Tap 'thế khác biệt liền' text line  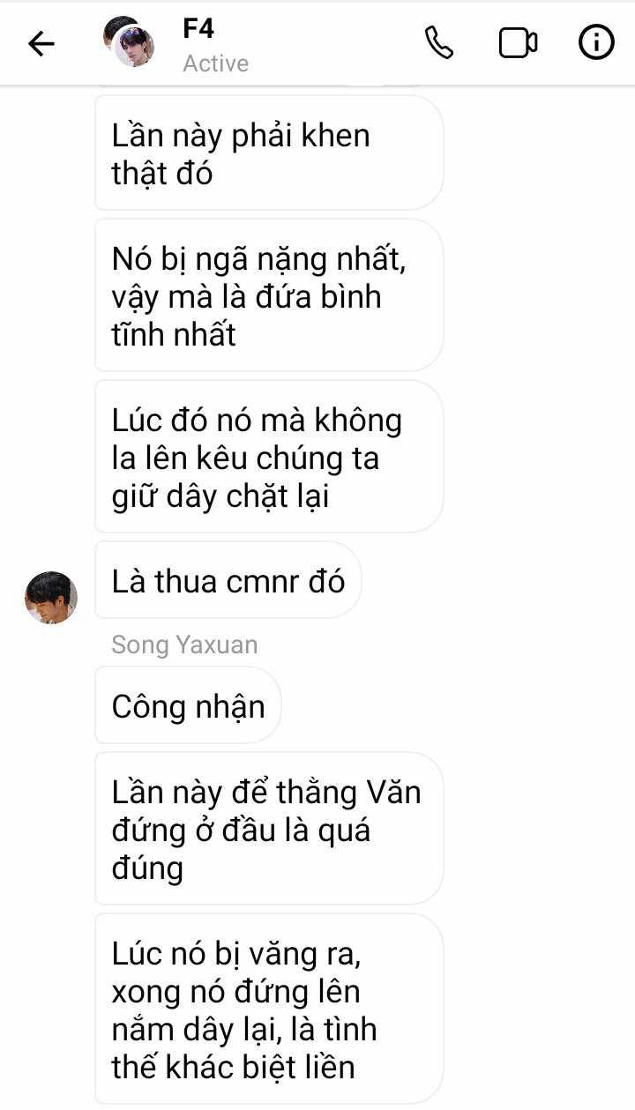coord(233,1068)
